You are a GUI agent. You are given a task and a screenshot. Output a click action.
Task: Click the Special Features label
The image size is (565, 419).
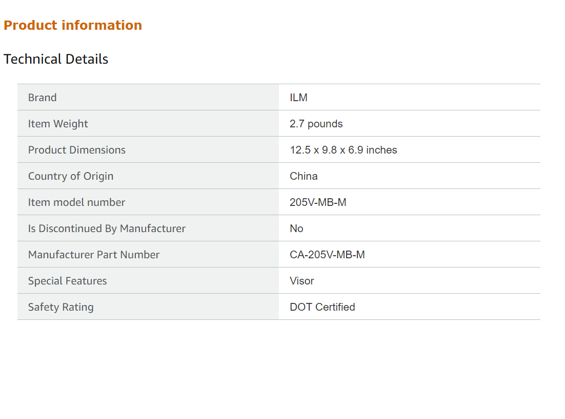point(68,281)
